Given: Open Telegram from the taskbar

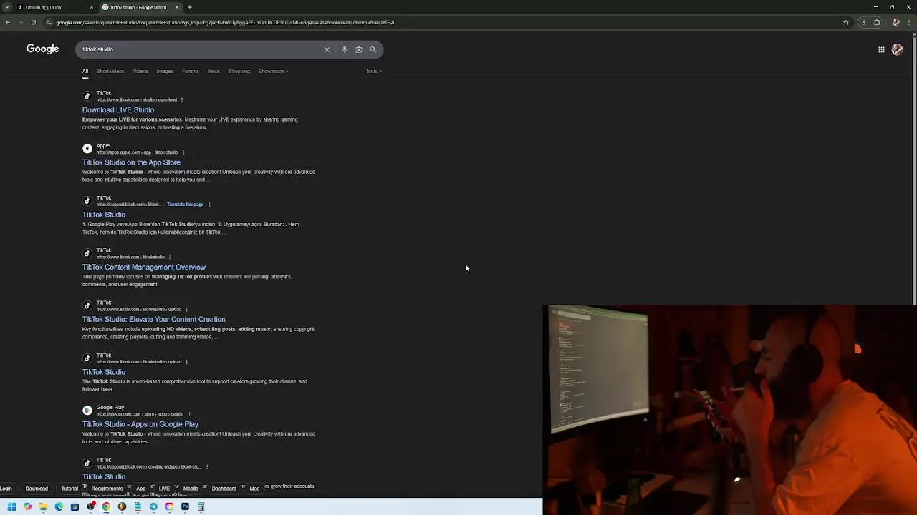Looking at the screenshot, I should coord(153,506).
